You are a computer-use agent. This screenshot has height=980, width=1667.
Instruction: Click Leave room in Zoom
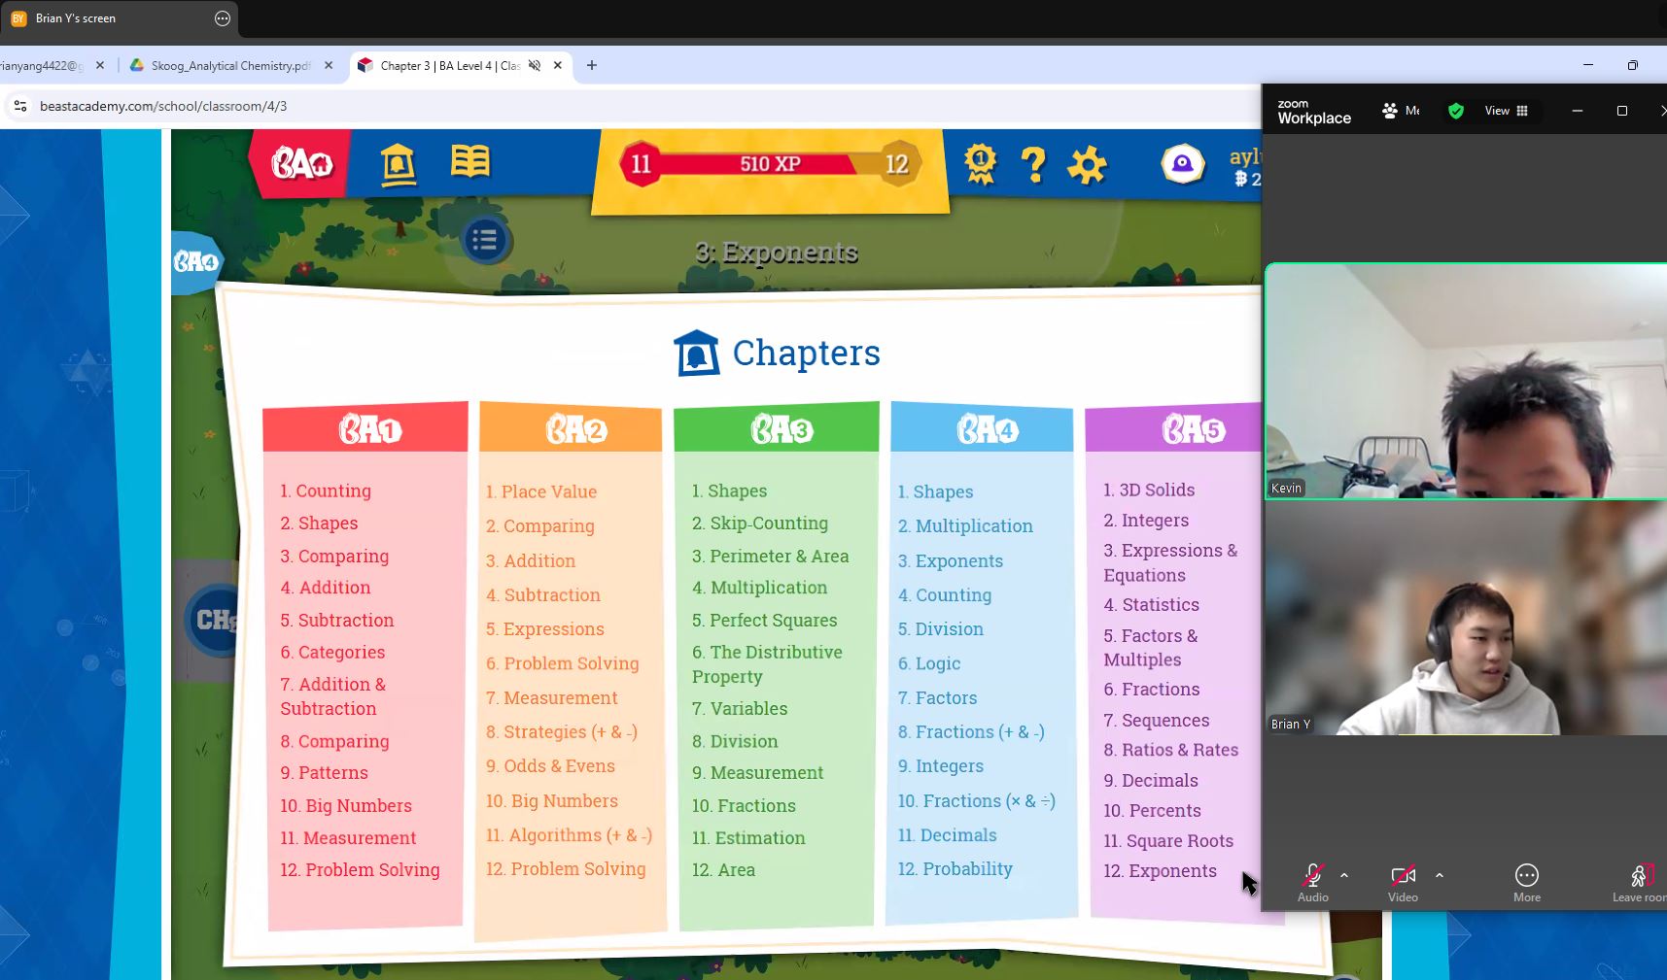1640,882
